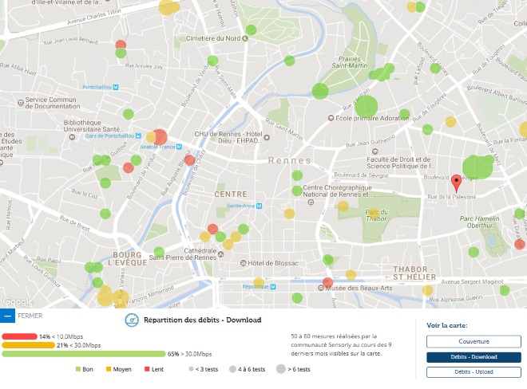Image resolution: width=527 pixels, height=389 pixels.
Task: Click the Google logo link
Action: point(18,301)
